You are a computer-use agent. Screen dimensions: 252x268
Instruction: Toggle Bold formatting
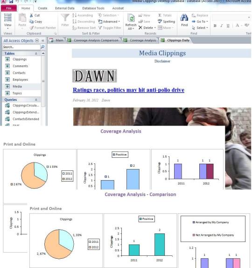pyautogui.click(x=215, y=26)
